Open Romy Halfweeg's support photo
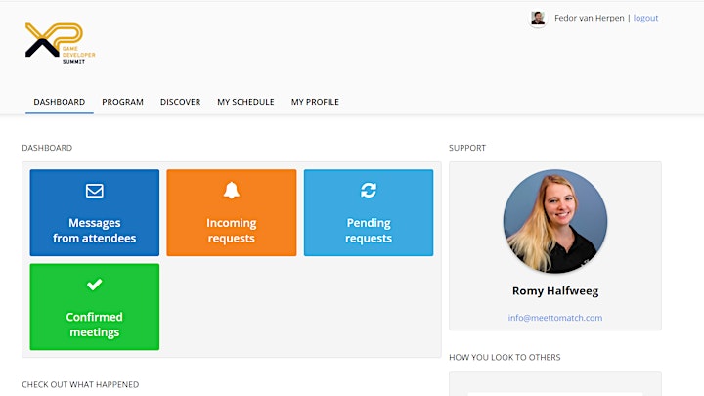 [x=555, y=221]
